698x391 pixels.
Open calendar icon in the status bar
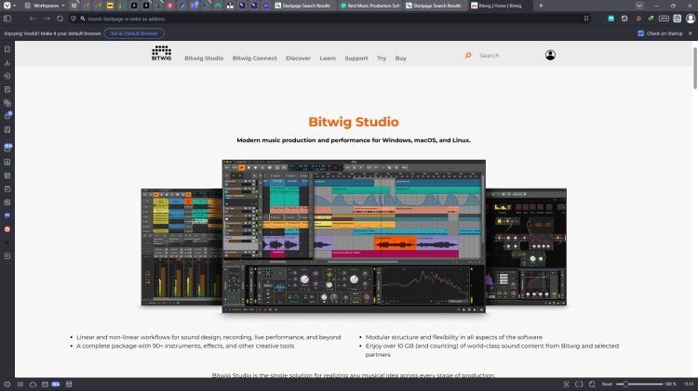pos(69,384)
